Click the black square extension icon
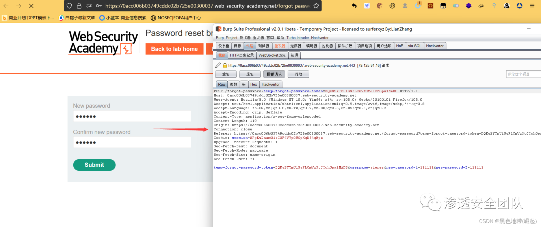This screenshot has height=227, width=541. coord(443,6)
